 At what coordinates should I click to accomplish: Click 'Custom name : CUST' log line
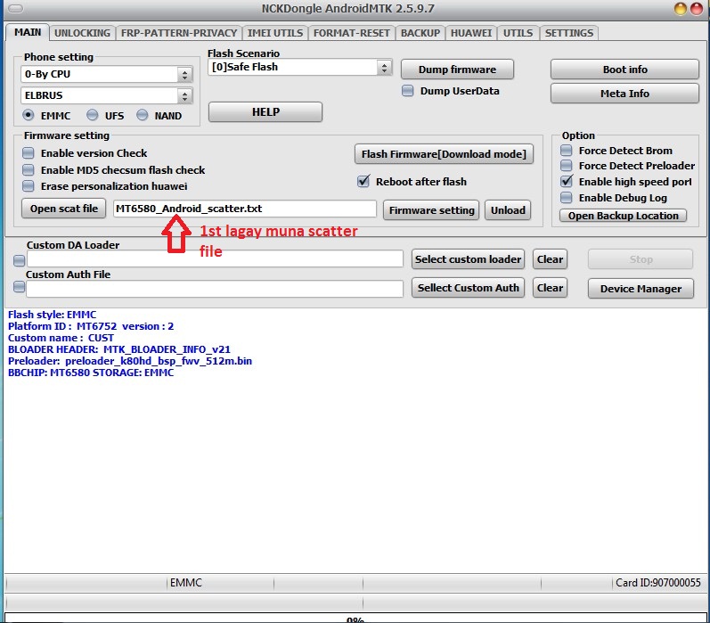[x=61, y=338]
